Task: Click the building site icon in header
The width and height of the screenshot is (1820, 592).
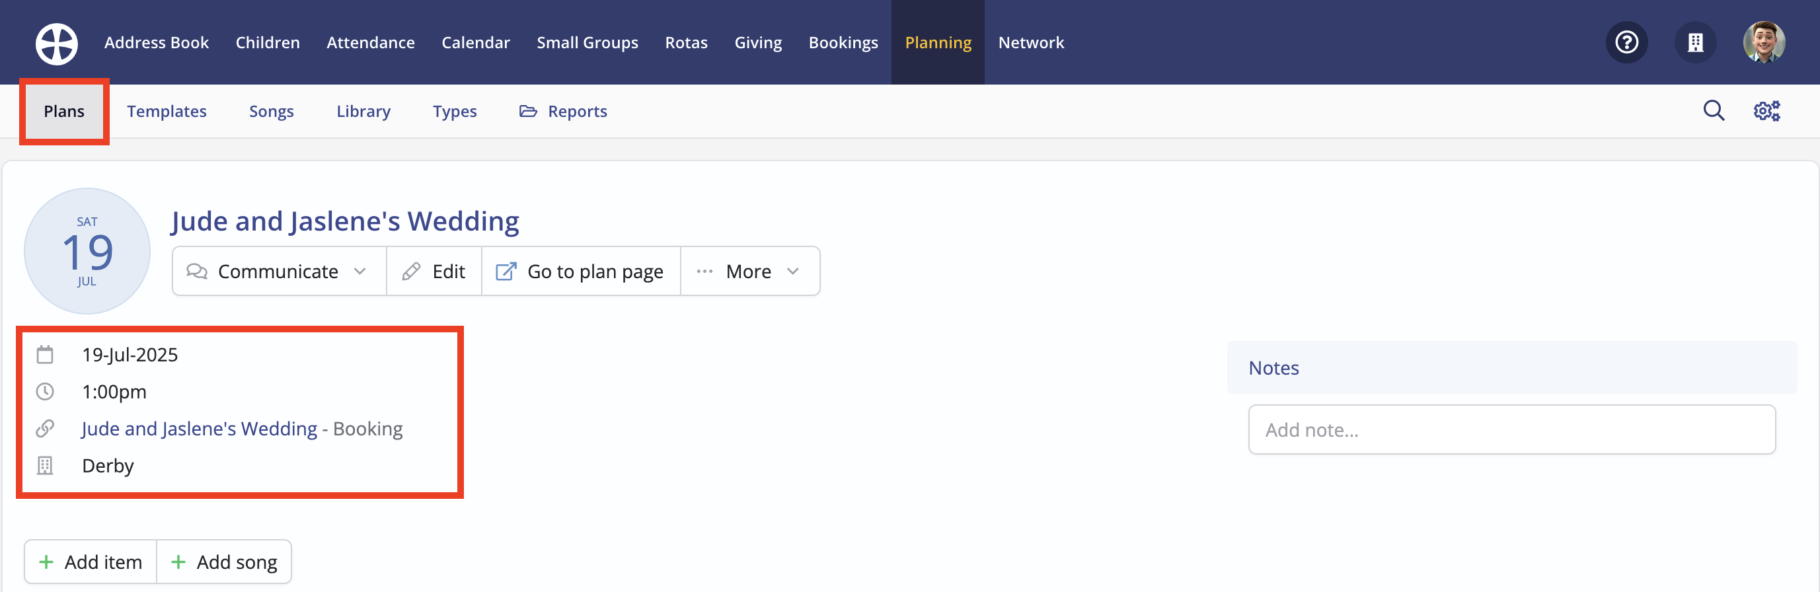Action: (x=1695, y=42)
